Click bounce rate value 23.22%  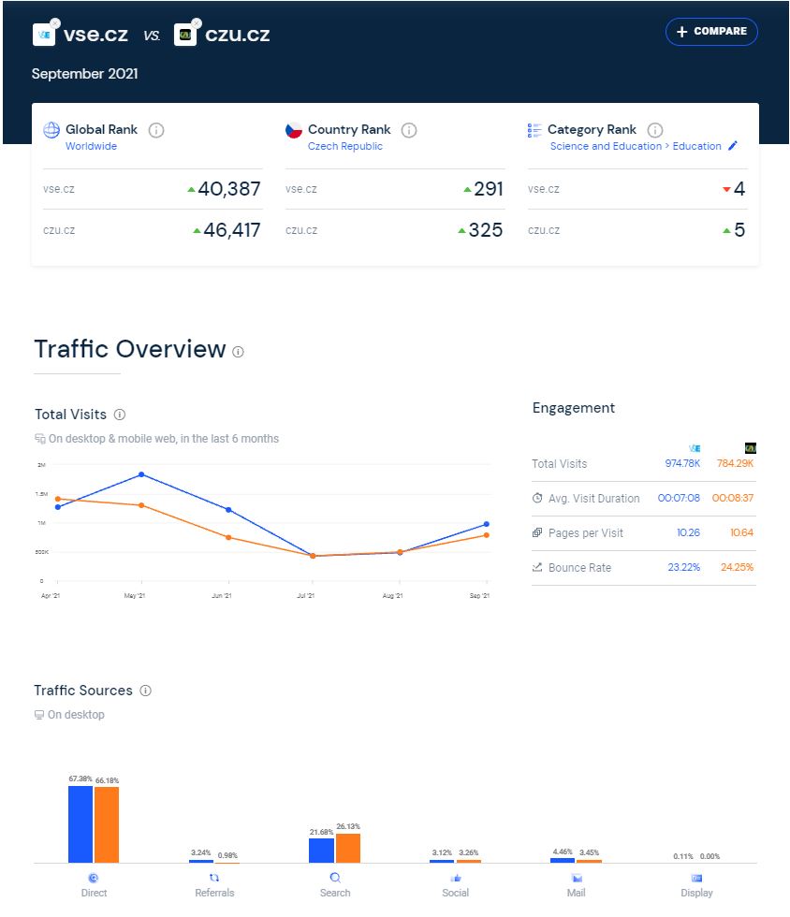tap(684, 567)
